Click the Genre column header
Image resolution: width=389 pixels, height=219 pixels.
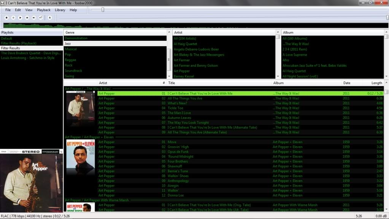pyautogui.click(x=115, y=32)
